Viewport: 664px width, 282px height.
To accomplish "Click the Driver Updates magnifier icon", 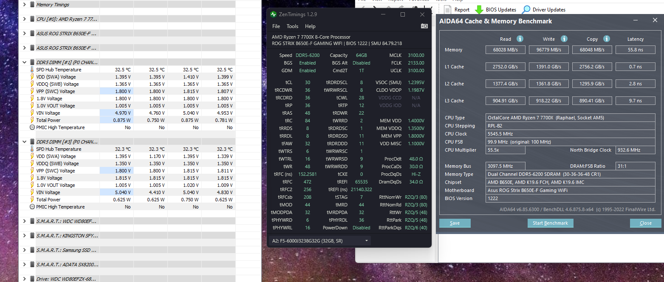I will [526, 10].
